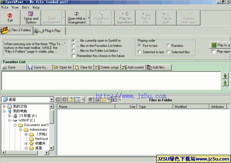Open the Help menu
The width and height of the screenshot is (231, 163).
[x=36, y=7]
